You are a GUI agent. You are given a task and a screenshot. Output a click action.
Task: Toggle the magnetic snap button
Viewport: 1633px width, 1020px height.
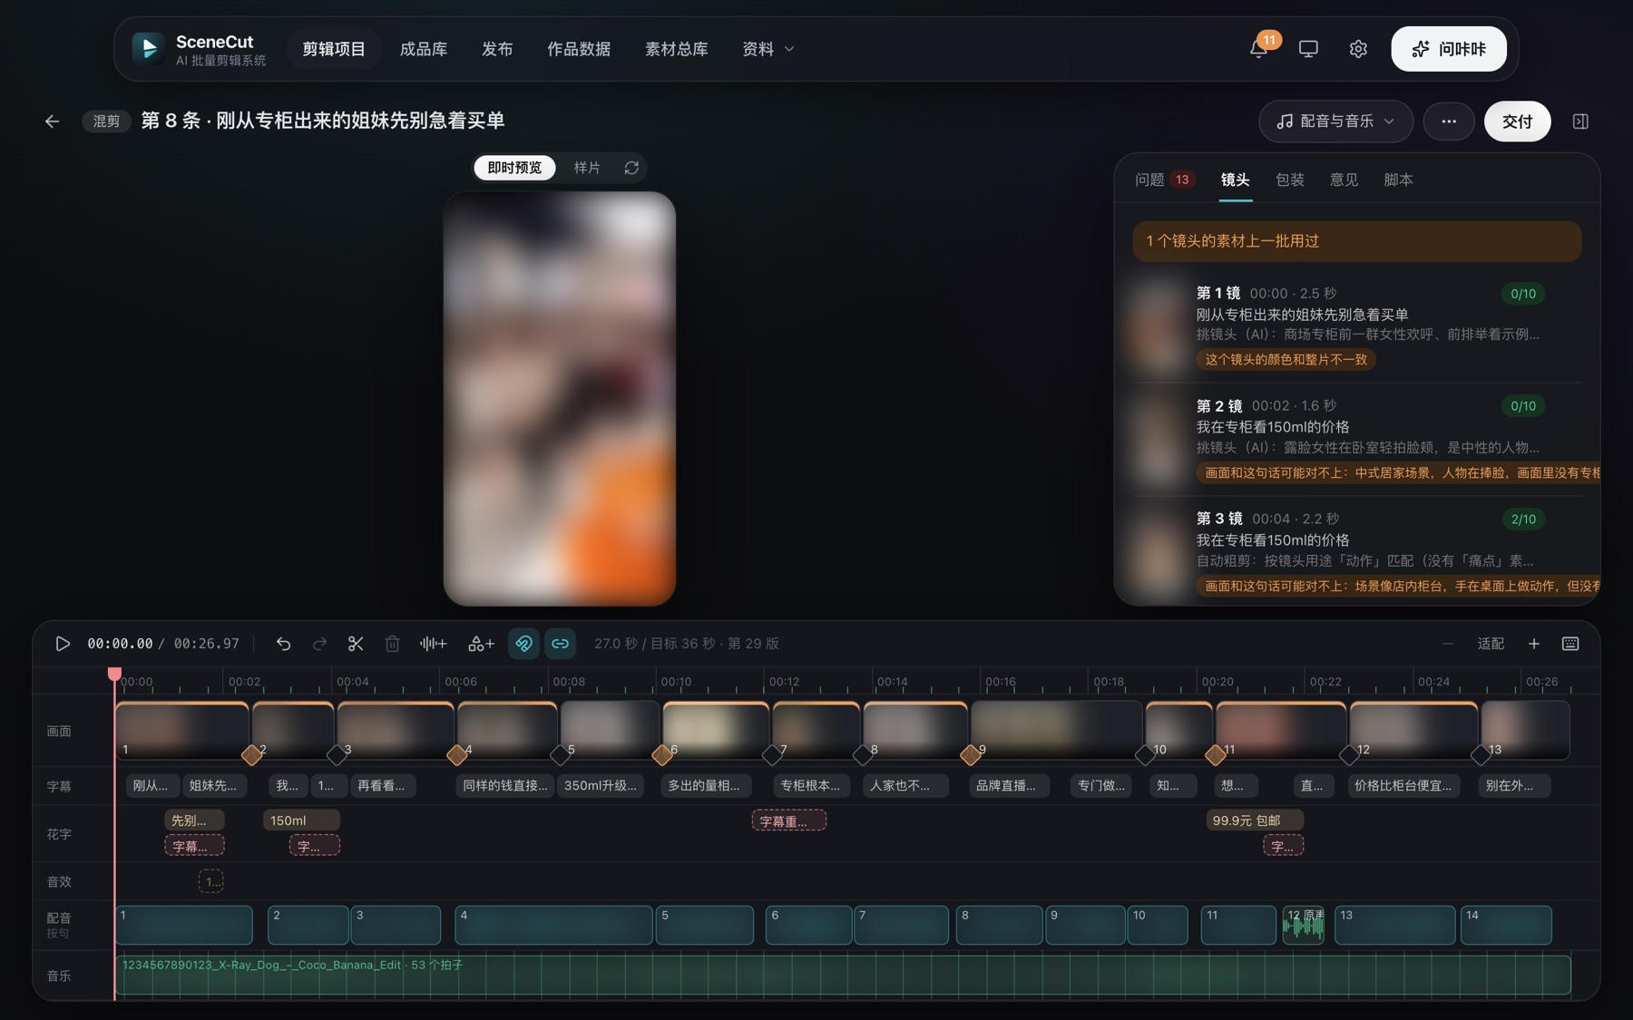523,644
